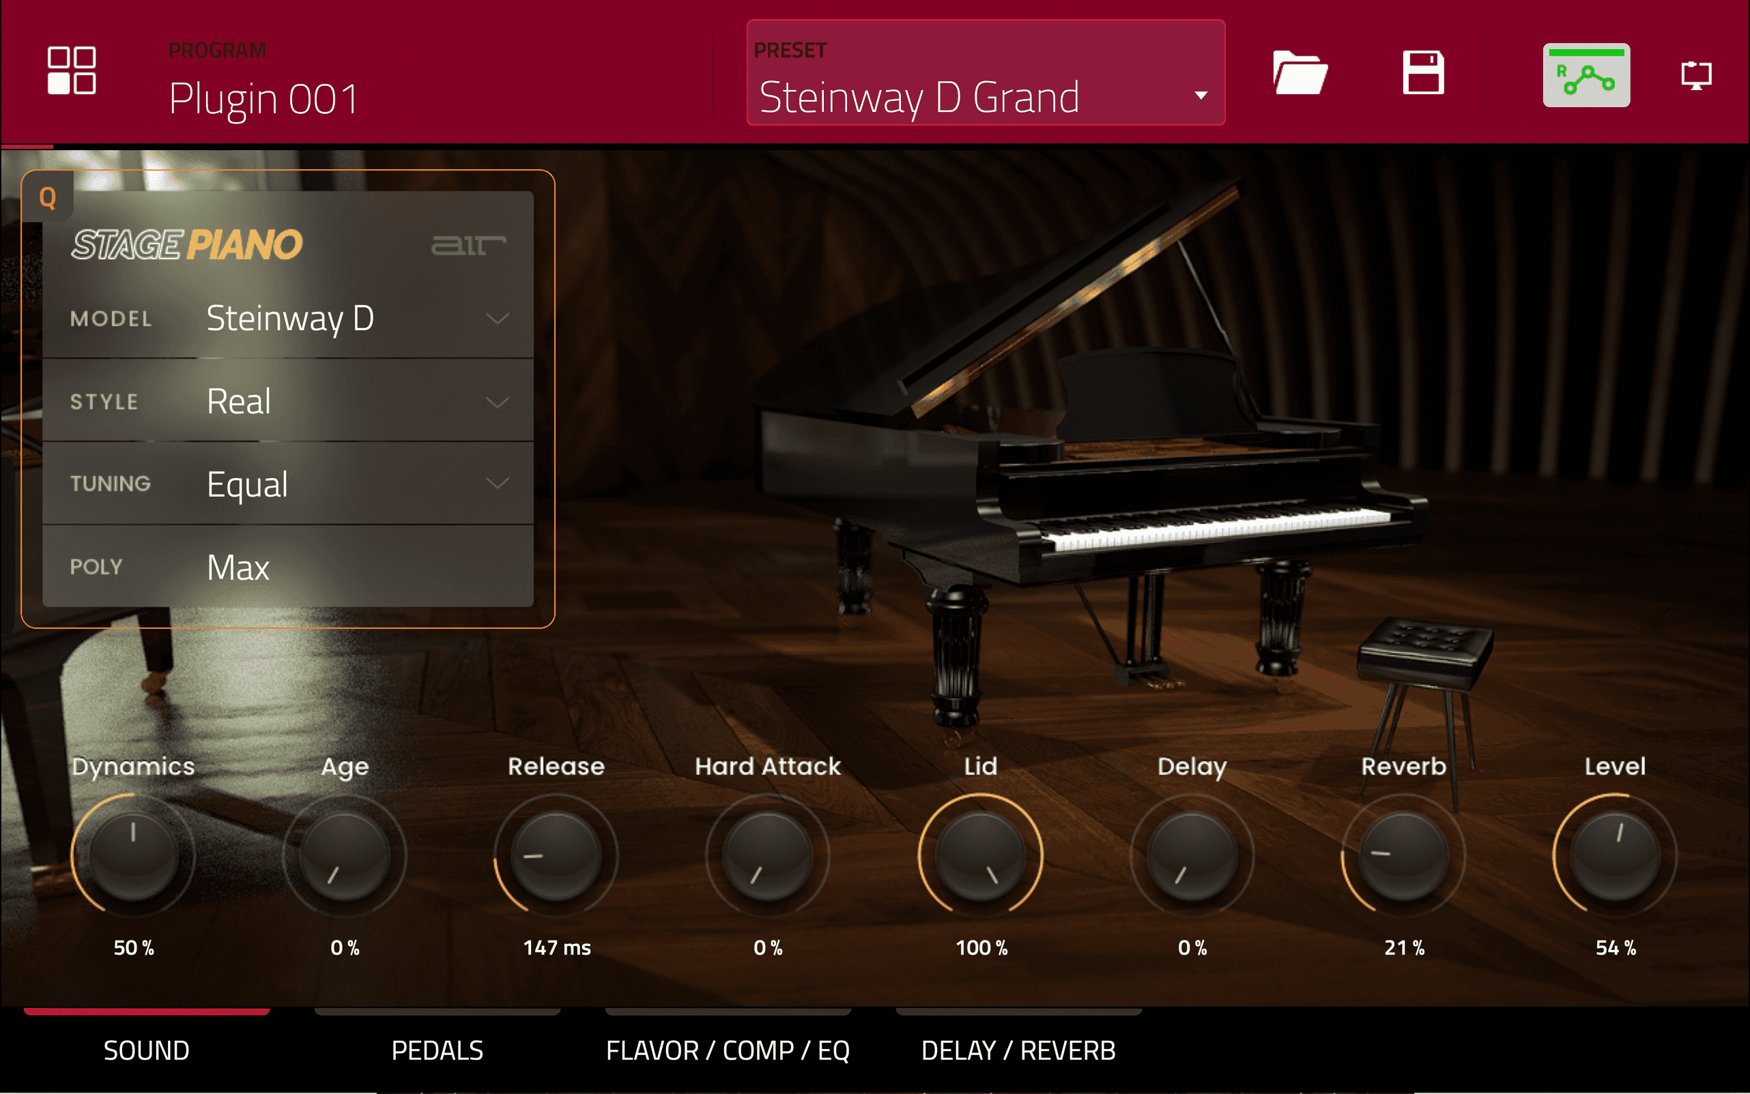
Task: Open the main menu grid icon
Action: [71, 71]
